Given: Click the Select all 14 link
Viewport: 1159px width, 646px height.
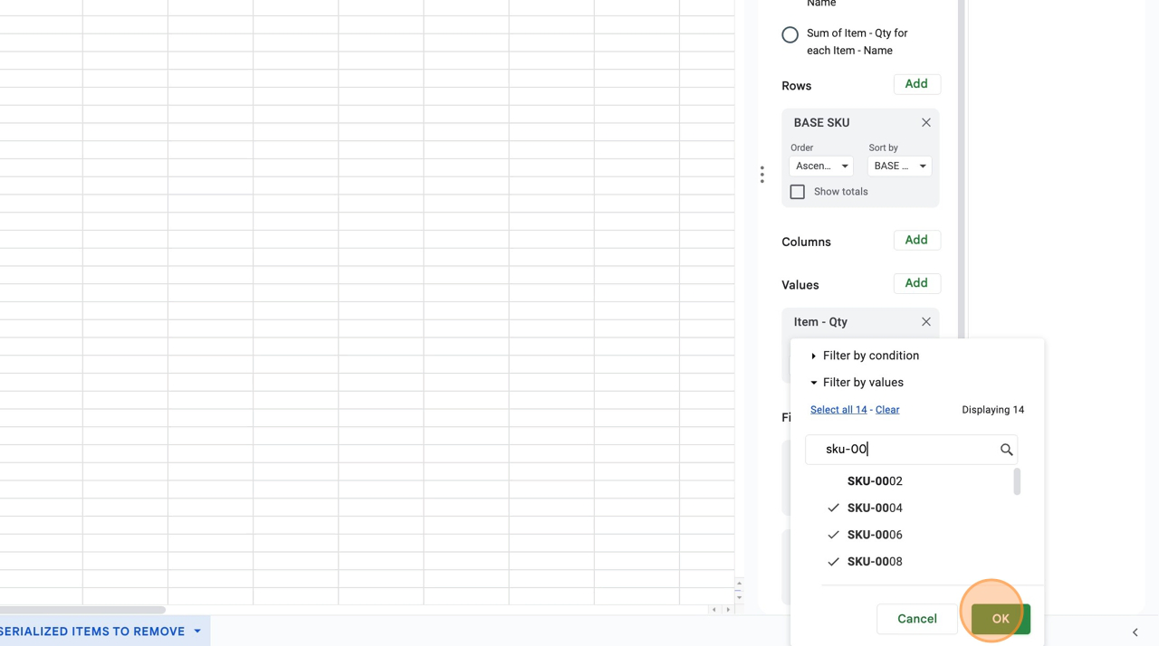Looking at the screenshot, I should [838, 410].
